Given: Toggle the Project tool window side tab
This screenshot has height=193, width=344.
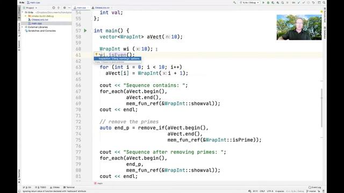Looking at the screenshot, I should point(19,12).
